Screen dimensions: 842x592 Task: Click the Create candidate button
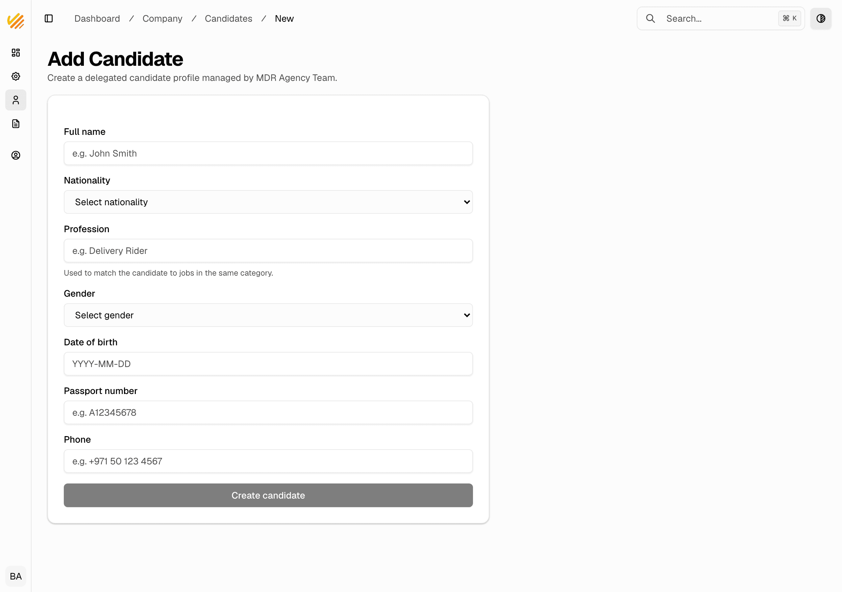point(268,495)
